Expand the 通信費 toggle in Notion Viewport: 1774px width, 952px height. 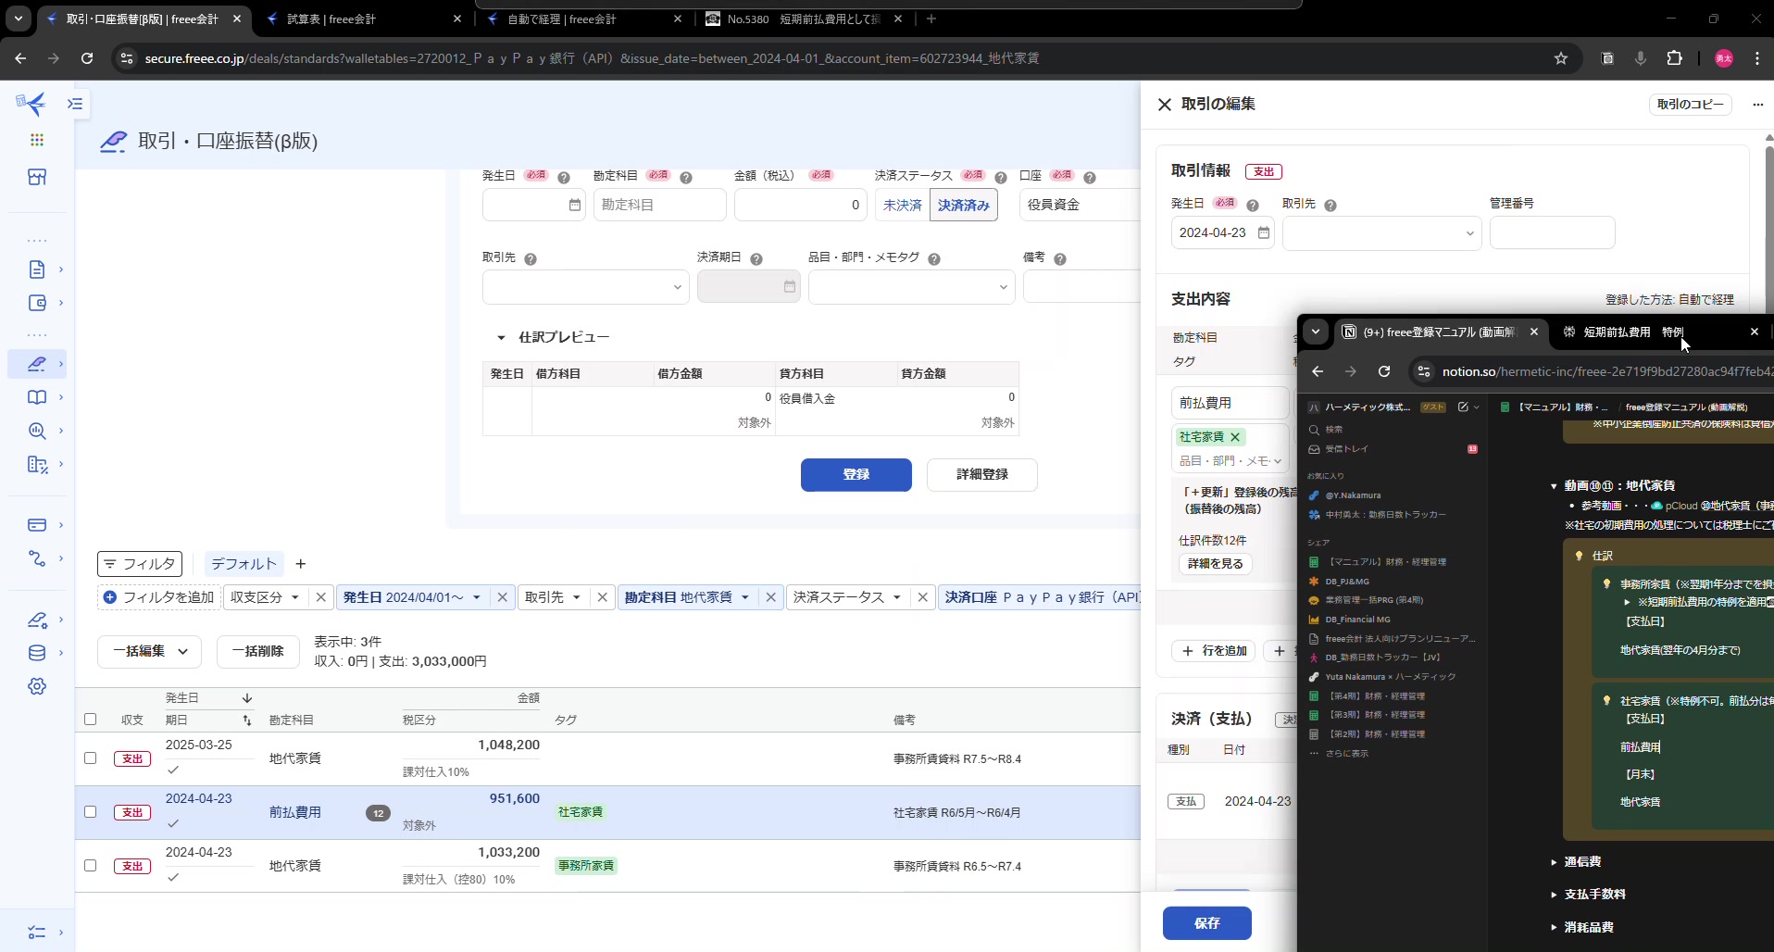(x=1554, y=862)
